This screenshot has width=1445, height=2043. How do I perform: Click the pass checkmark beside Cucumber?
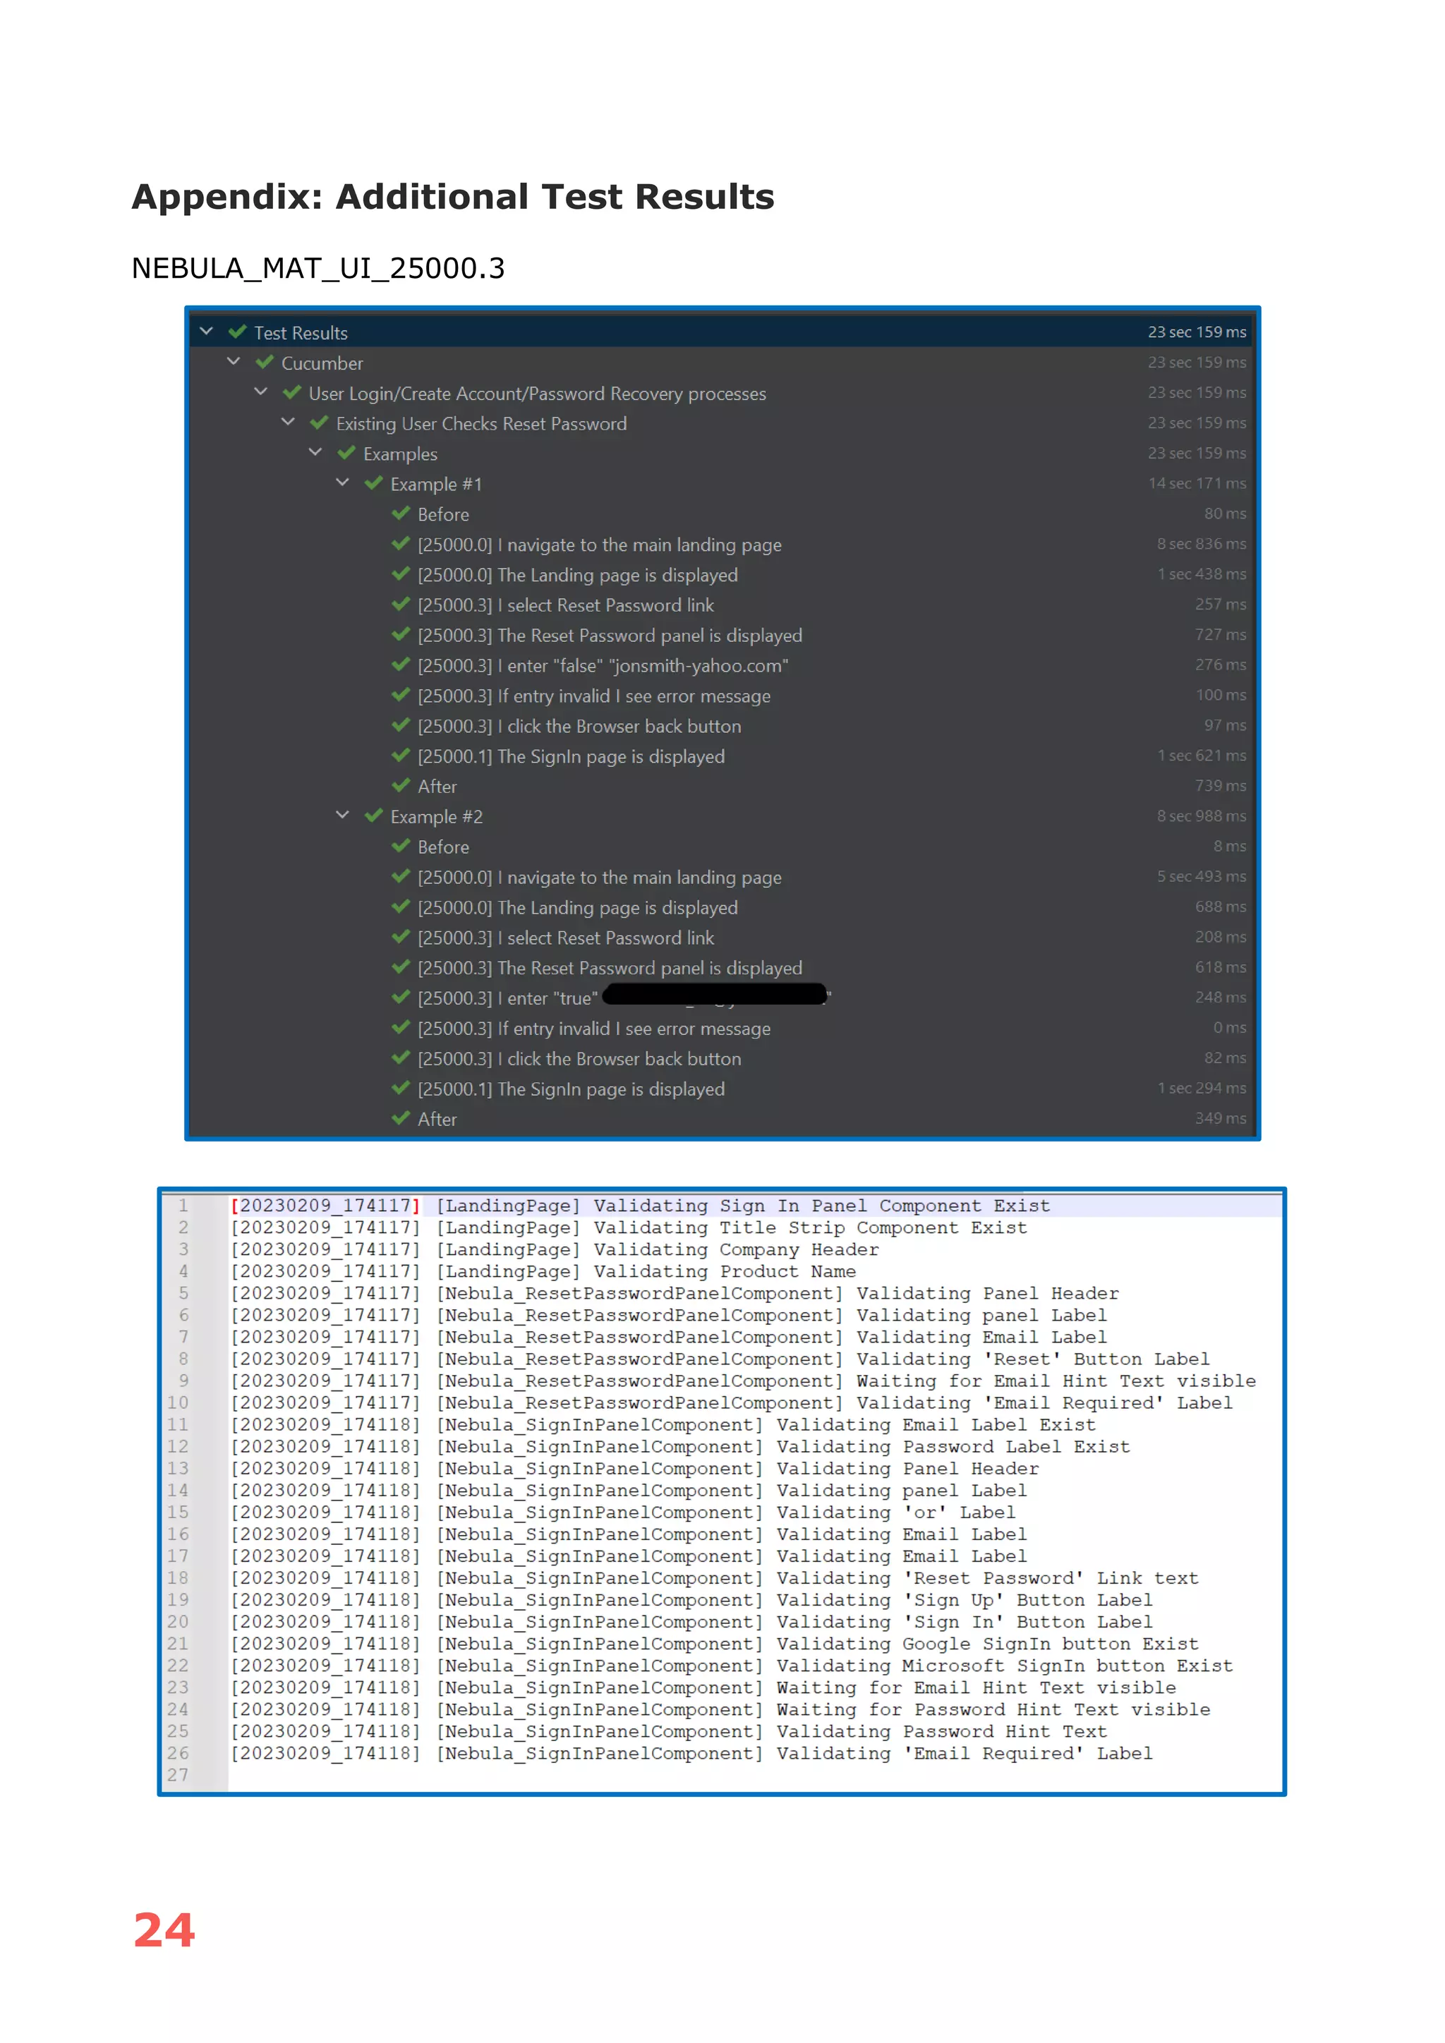coord(265,362)
